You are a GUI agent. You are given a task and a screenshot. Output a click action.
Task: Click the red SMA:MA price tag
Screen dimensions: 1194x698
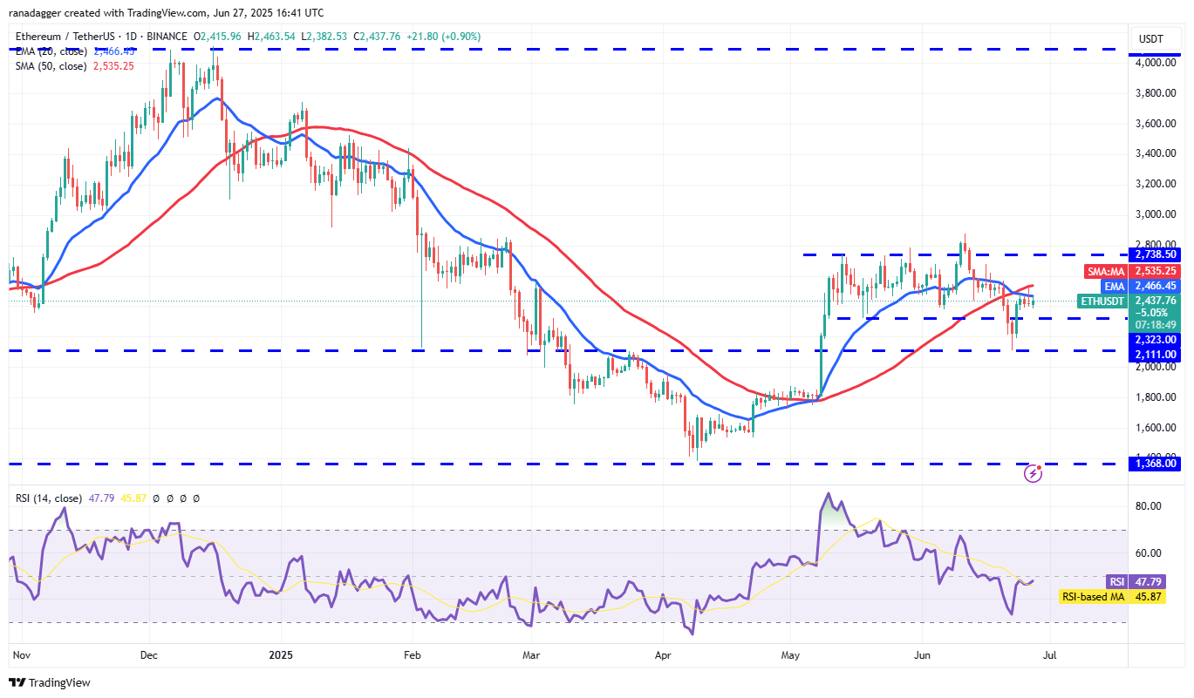(1104, 271)
